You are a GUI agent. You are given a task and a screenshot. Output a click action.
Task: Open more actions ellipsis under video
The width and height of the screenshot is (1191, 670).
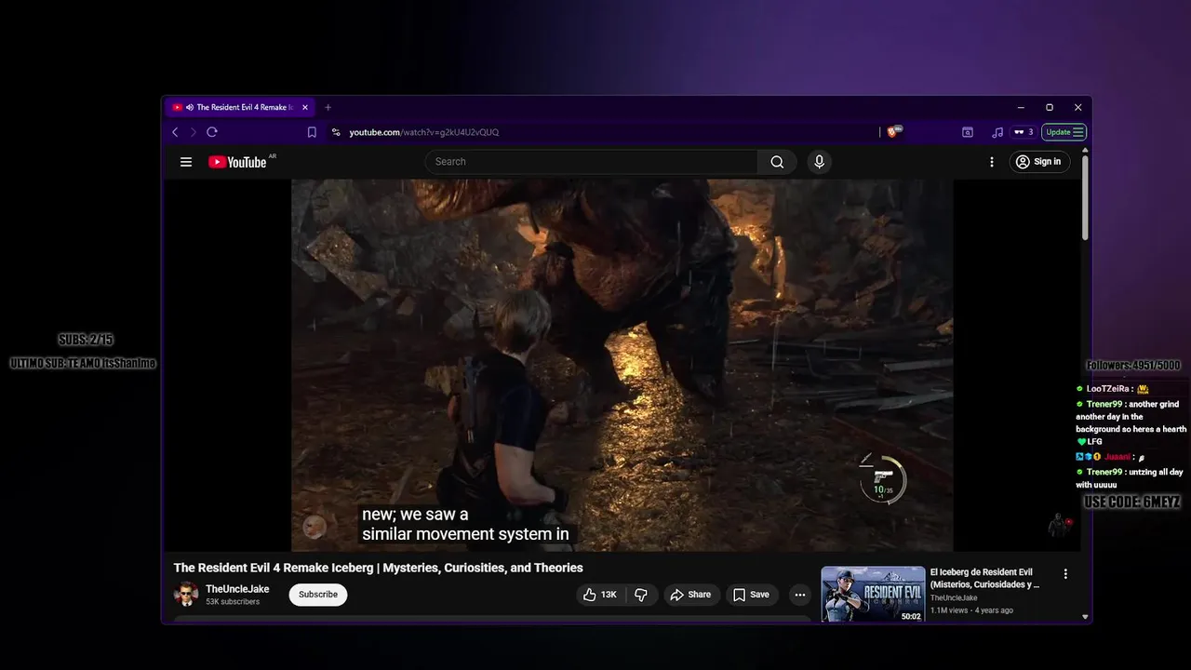[x=799, y=595]
